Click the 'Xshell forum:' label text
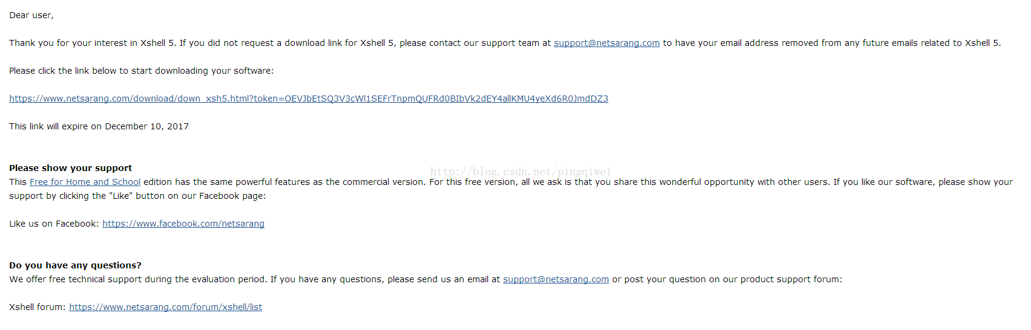Screen dimensions: 1031x330 38,307
